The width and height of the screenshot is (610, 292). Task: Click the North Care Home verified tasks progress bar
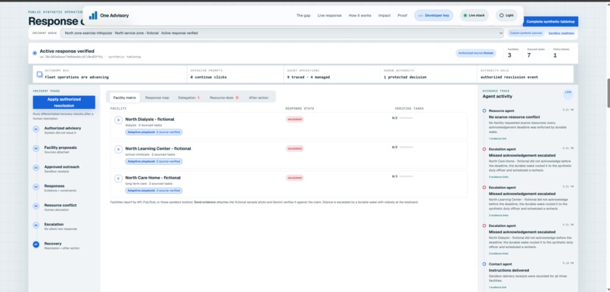pos(406,176)
